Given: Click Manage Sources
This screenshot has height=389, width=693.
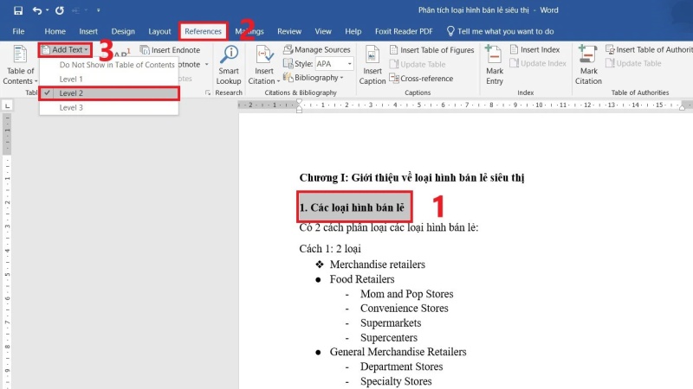Looking at the screenshot, I should point(317,49).
